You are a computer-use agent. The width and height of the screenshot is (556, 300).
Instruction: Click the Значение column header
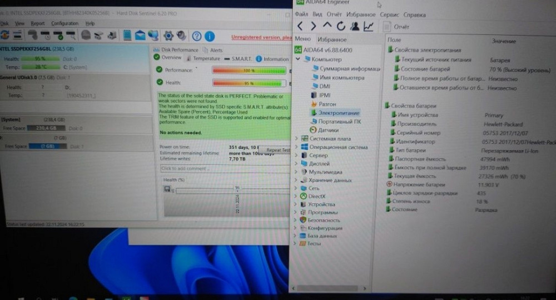(504, 42)
